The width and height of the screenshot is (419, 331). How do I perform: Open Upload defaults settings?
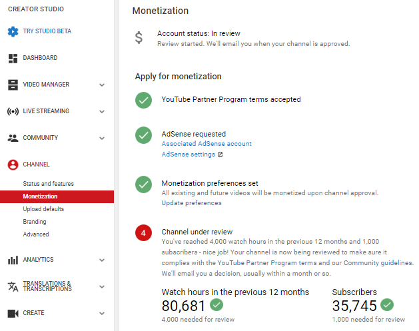click(43, 209)
